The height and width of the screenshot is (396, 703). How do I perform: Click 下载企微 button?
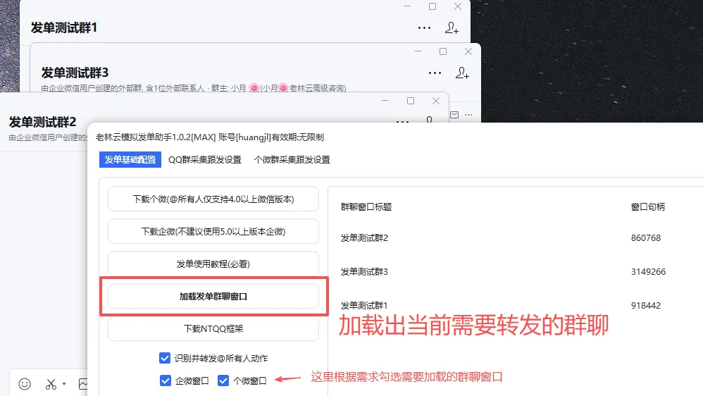[x=213, y=231]
